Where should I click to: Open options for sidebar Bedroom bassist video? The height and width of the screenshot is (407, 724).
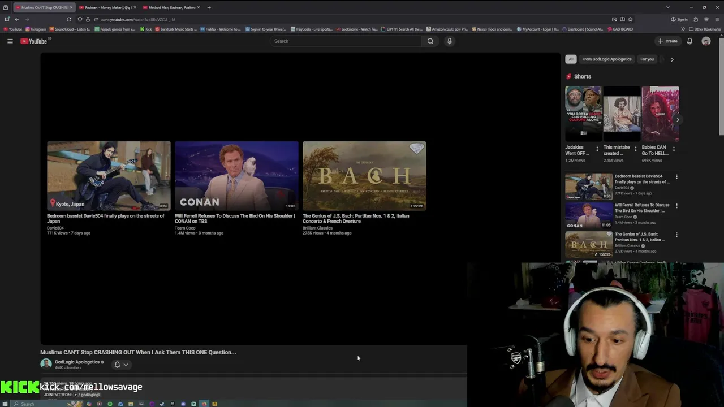(x=676, y=177)
